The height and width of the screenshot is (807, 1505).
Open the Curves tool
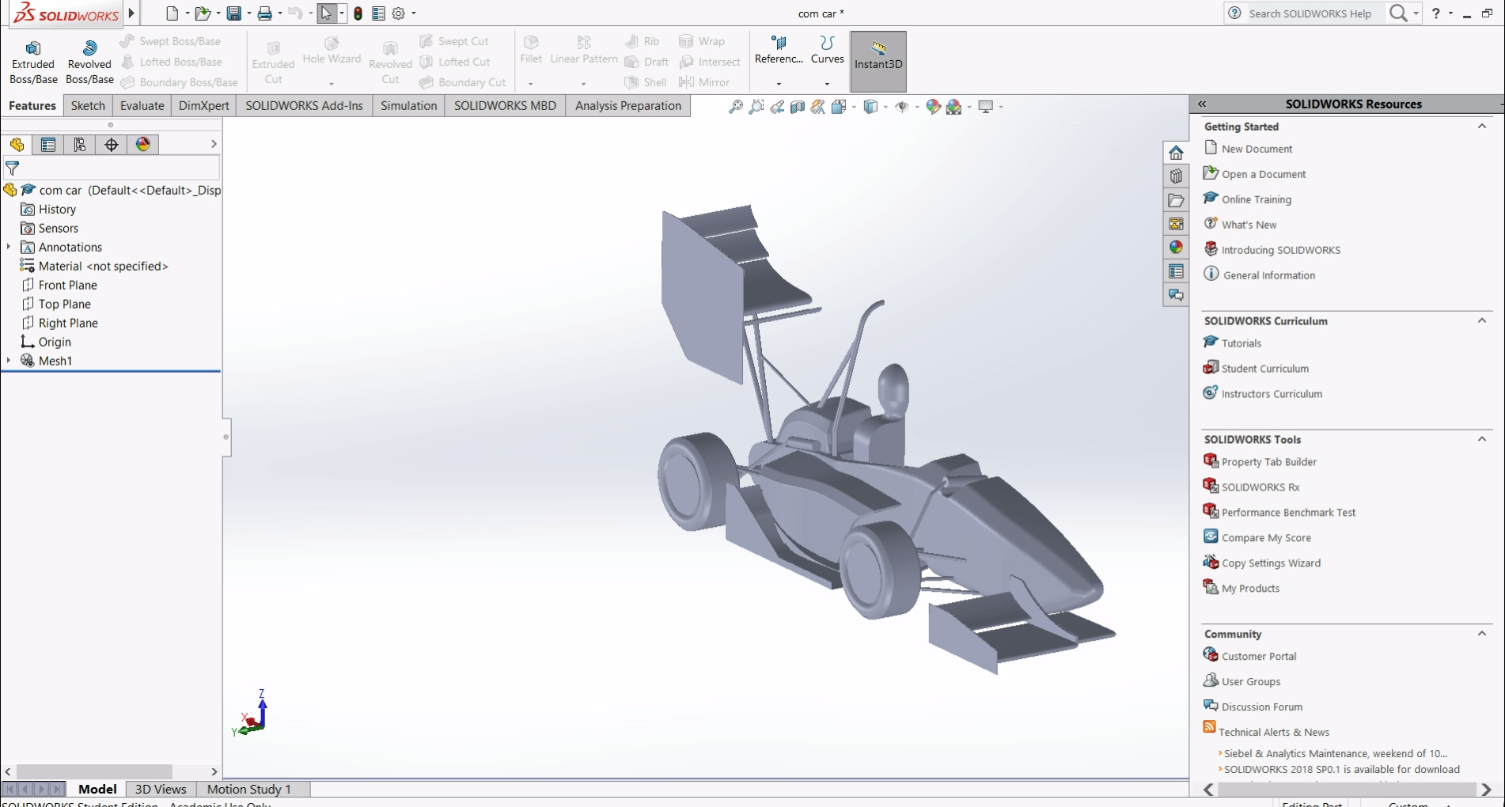coord(827,51)
